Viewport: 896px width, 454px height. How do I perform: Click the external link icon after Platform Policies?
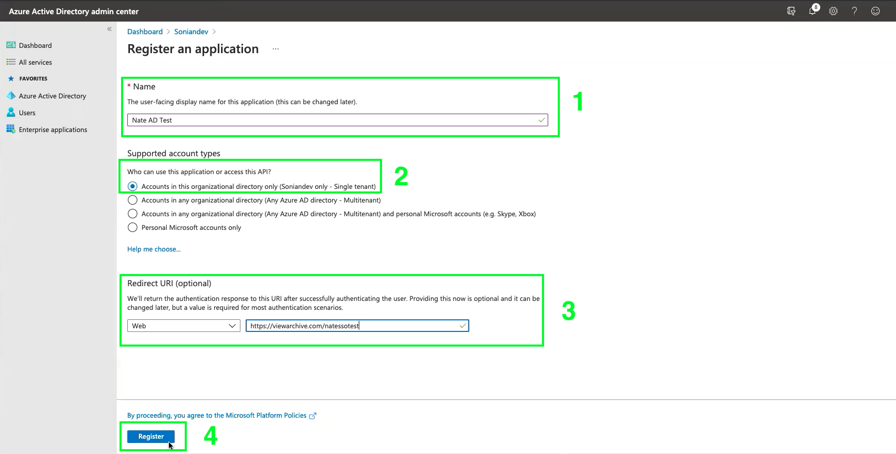[313, 416]
